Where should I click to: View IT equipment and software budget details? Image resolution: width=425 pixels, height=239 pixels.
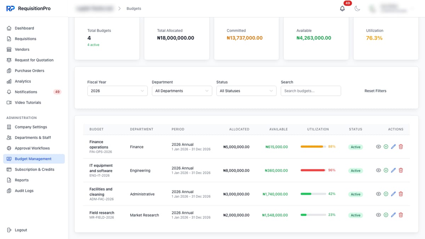point(378,170)
